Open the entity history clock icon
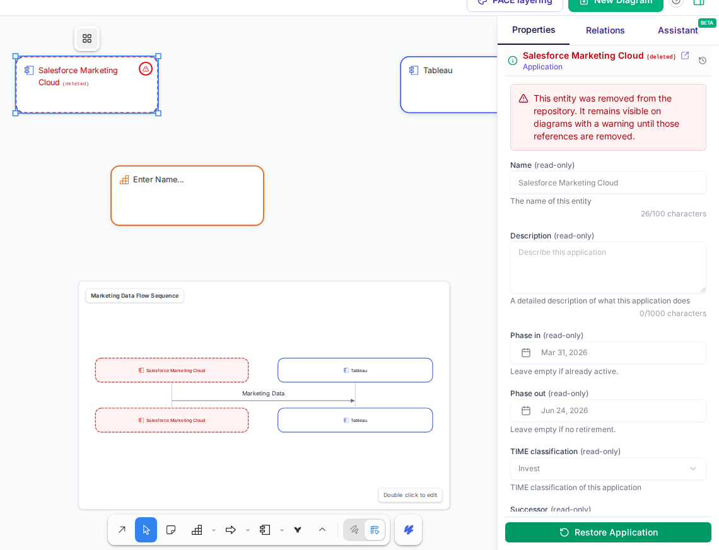This screenshot has width=719, height=550. pyautogui.click(x=703, y=61)
